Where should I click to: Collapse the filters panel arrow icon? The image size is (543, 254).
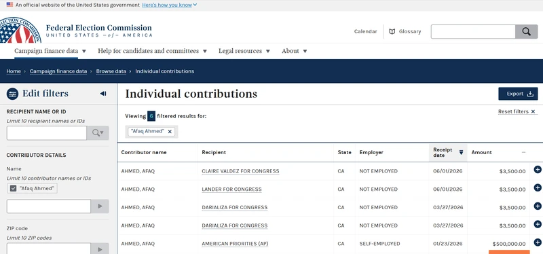103,94
